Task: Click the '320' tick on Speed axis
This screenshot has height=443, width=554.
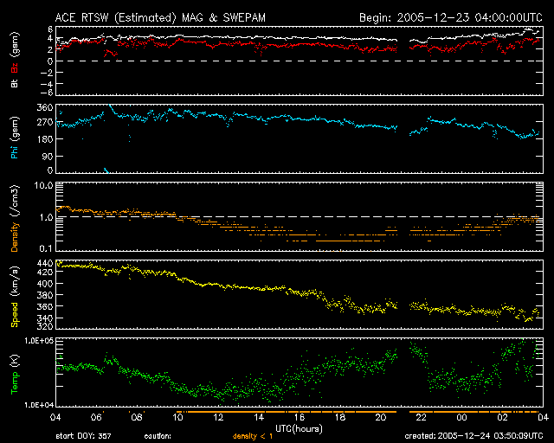Action: click(45, 326)
